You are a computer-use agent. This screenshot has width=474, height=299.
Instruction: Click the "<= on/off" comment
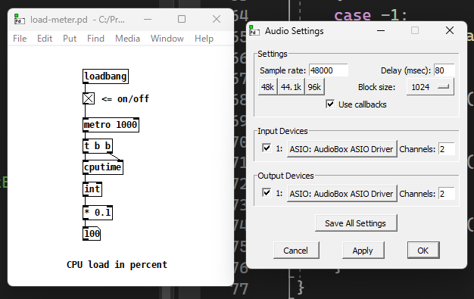(x=125, y=99)
